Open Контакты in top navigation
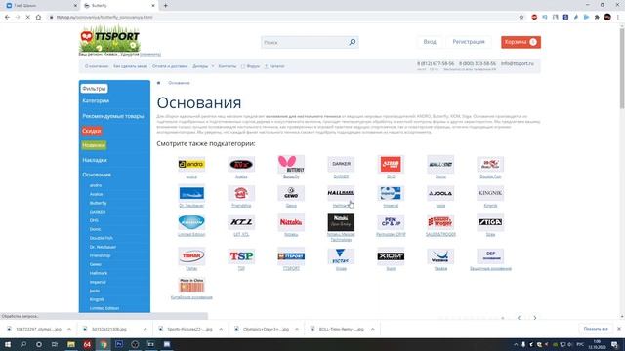The image size is (625, 351). tap(228, 66)
